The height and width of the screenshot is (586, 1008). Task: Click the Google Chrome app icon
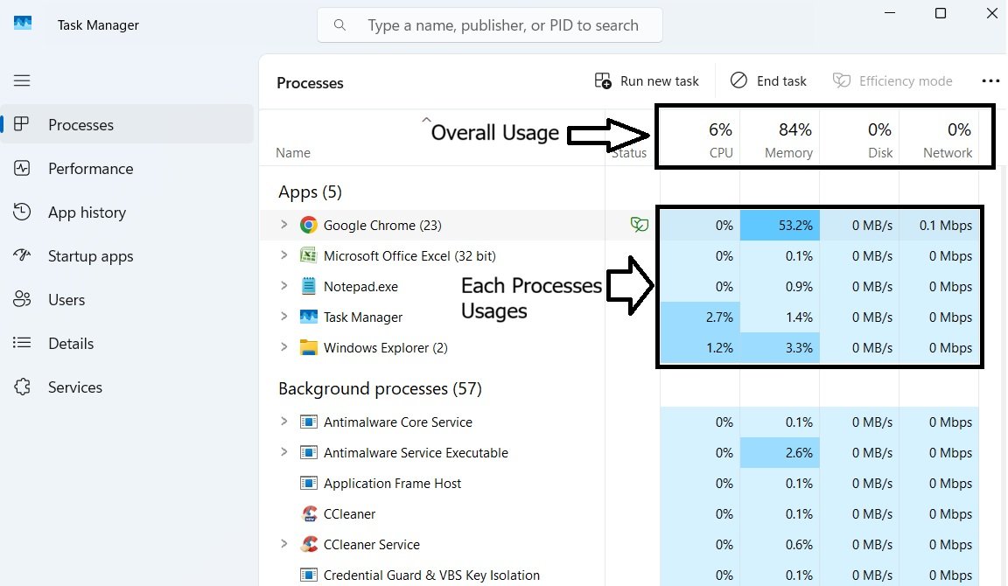pos(309,225)
